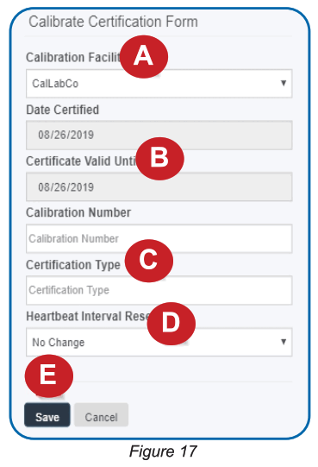Focus the Certification Type text box
Screen dimensions: 318x467
[159, 290]
